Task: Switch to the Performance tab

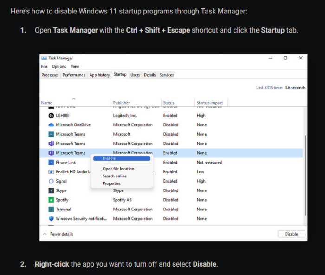Action: pyautogui.click(x=74, y=75)
